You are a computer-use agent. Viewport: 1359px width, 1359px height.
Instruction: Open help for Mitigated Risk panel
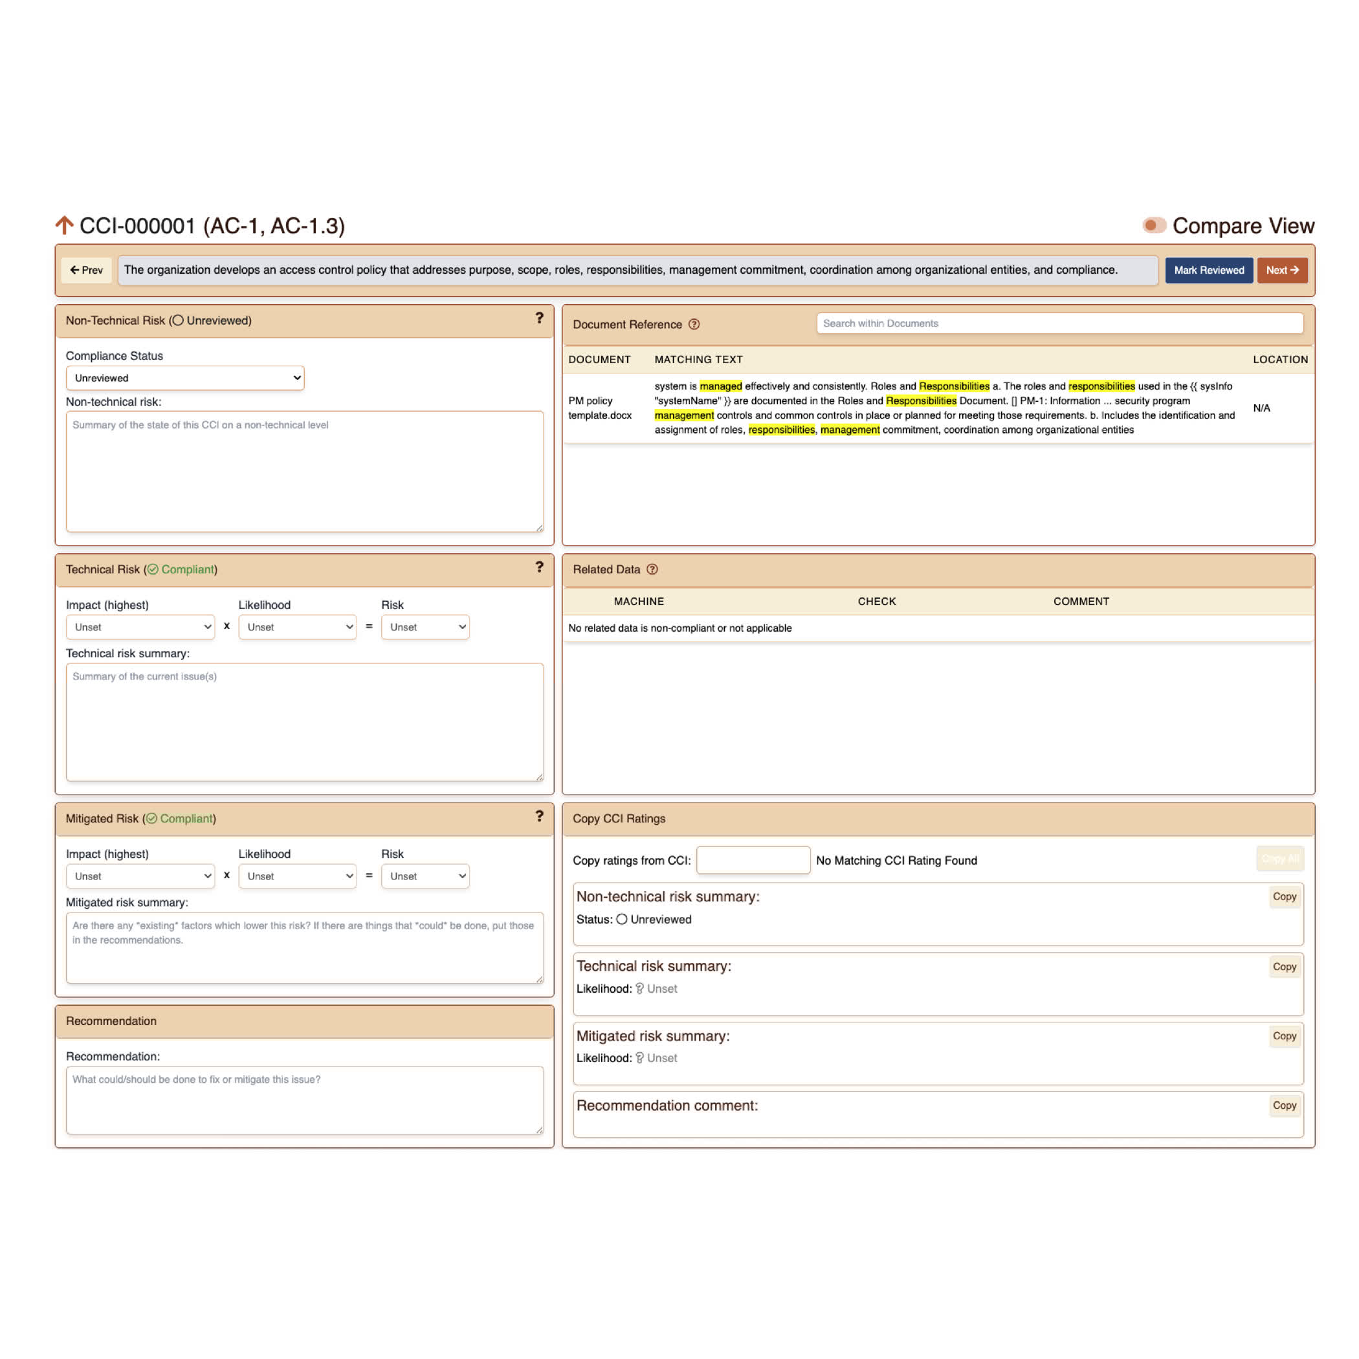click(x=539, y=817)
